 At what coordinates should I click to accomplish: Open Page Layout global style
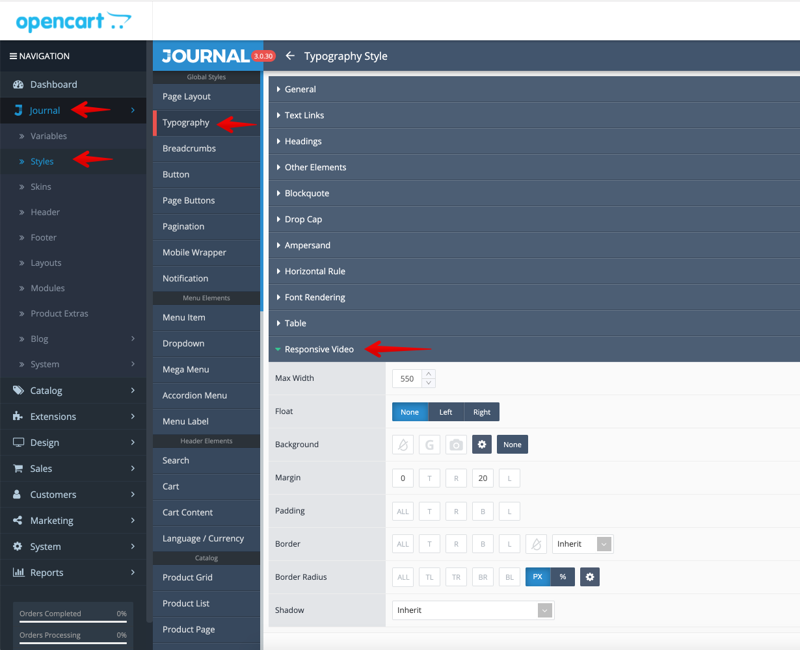click(x=206, y=96)
